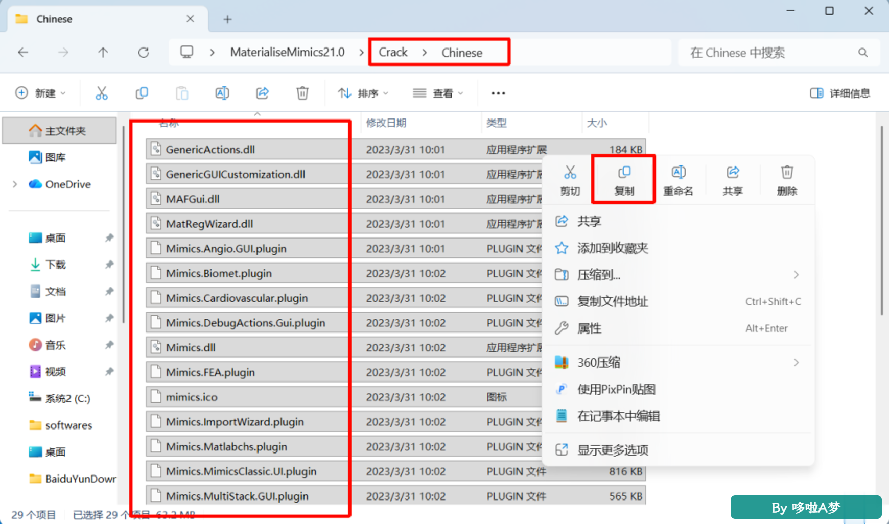Navigate up one folder level
The height and width of the screenshot is (524, 889).
click(x=103, y=52)
